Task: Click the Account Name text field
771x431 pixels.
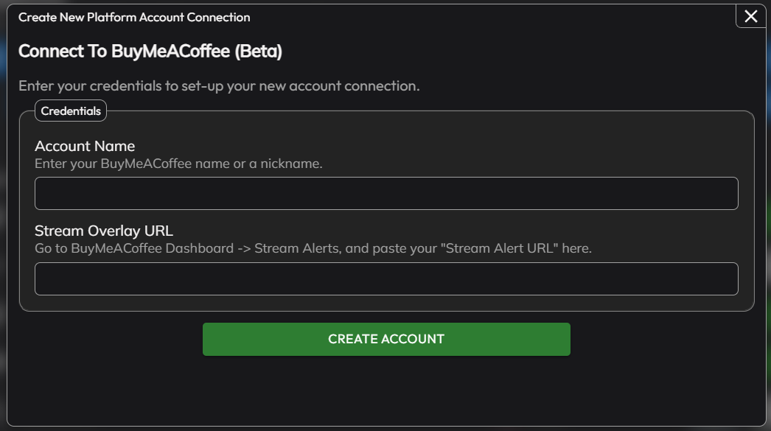Action: click(x=386, y=193)
